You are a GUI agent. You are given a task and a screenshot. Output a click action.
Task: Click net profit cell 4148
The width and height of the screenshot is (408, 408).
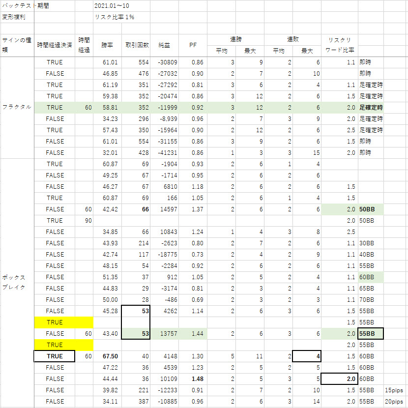point(165,356)
